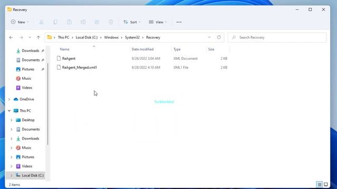Open the New item menu

coord(20,22)
